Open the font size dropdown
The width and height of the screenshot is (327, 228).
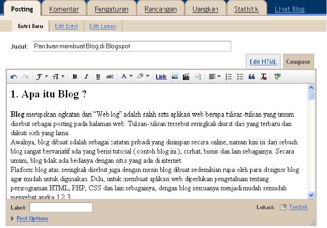pyautogui.click(x=58, y=77)
